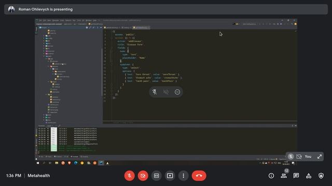The width and height of the screenshot is (332, 186).
Task: Toggle your microphone in Meet controls
Action: click(x=129, y=176)
